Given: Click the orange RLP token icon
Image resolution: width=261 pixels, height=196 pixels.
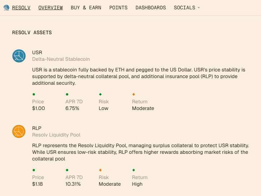Looking at the screenshot, I should click(19, 132).
